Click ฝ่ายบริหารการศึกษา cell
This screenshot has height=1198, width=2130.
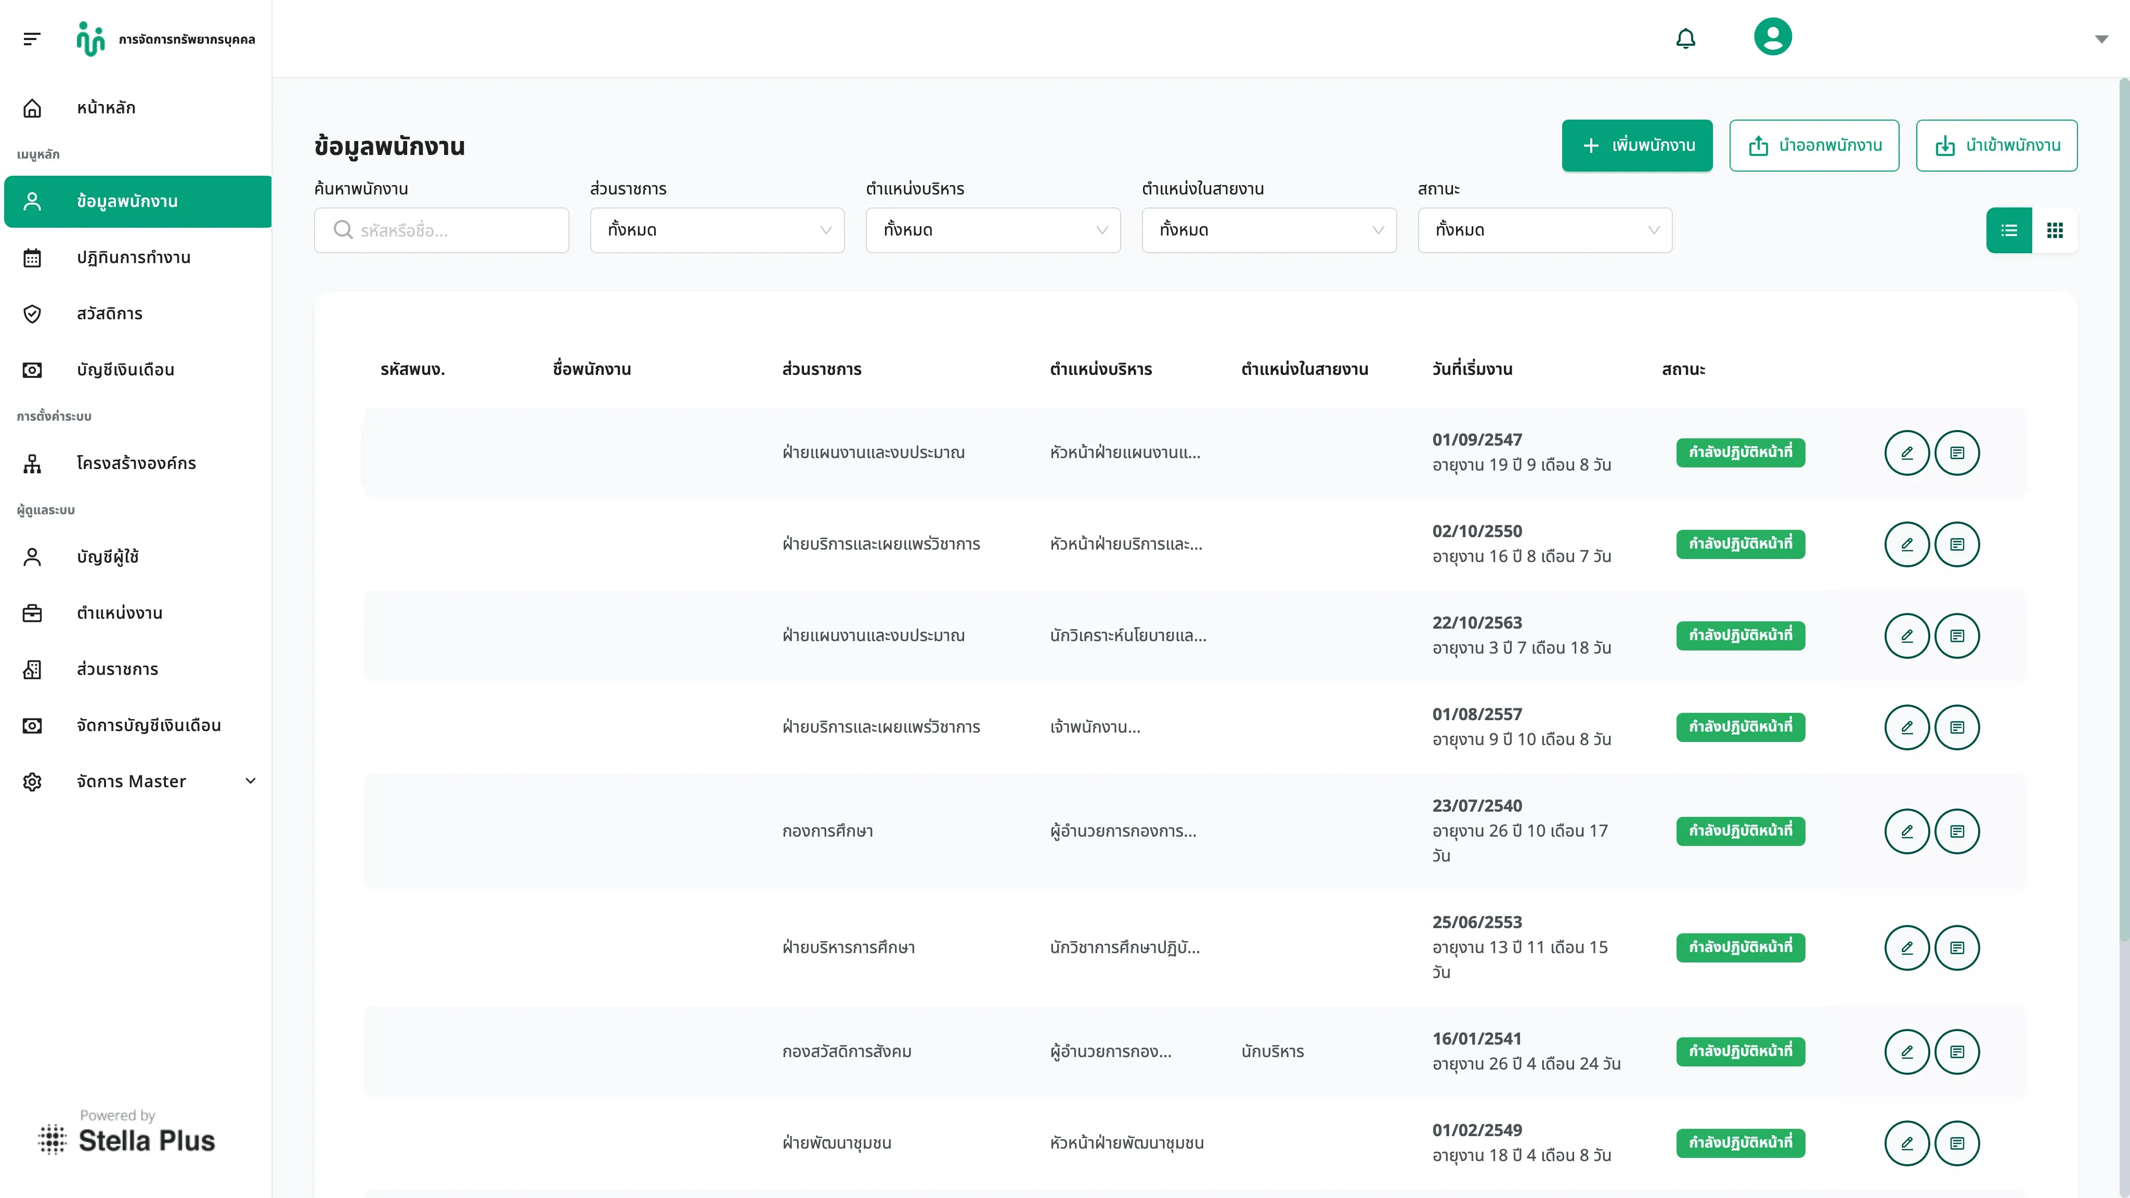click(x=848, y=947)
